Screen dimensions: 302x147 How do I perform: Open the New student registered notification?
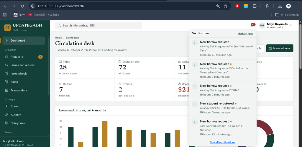pos(222,108)
